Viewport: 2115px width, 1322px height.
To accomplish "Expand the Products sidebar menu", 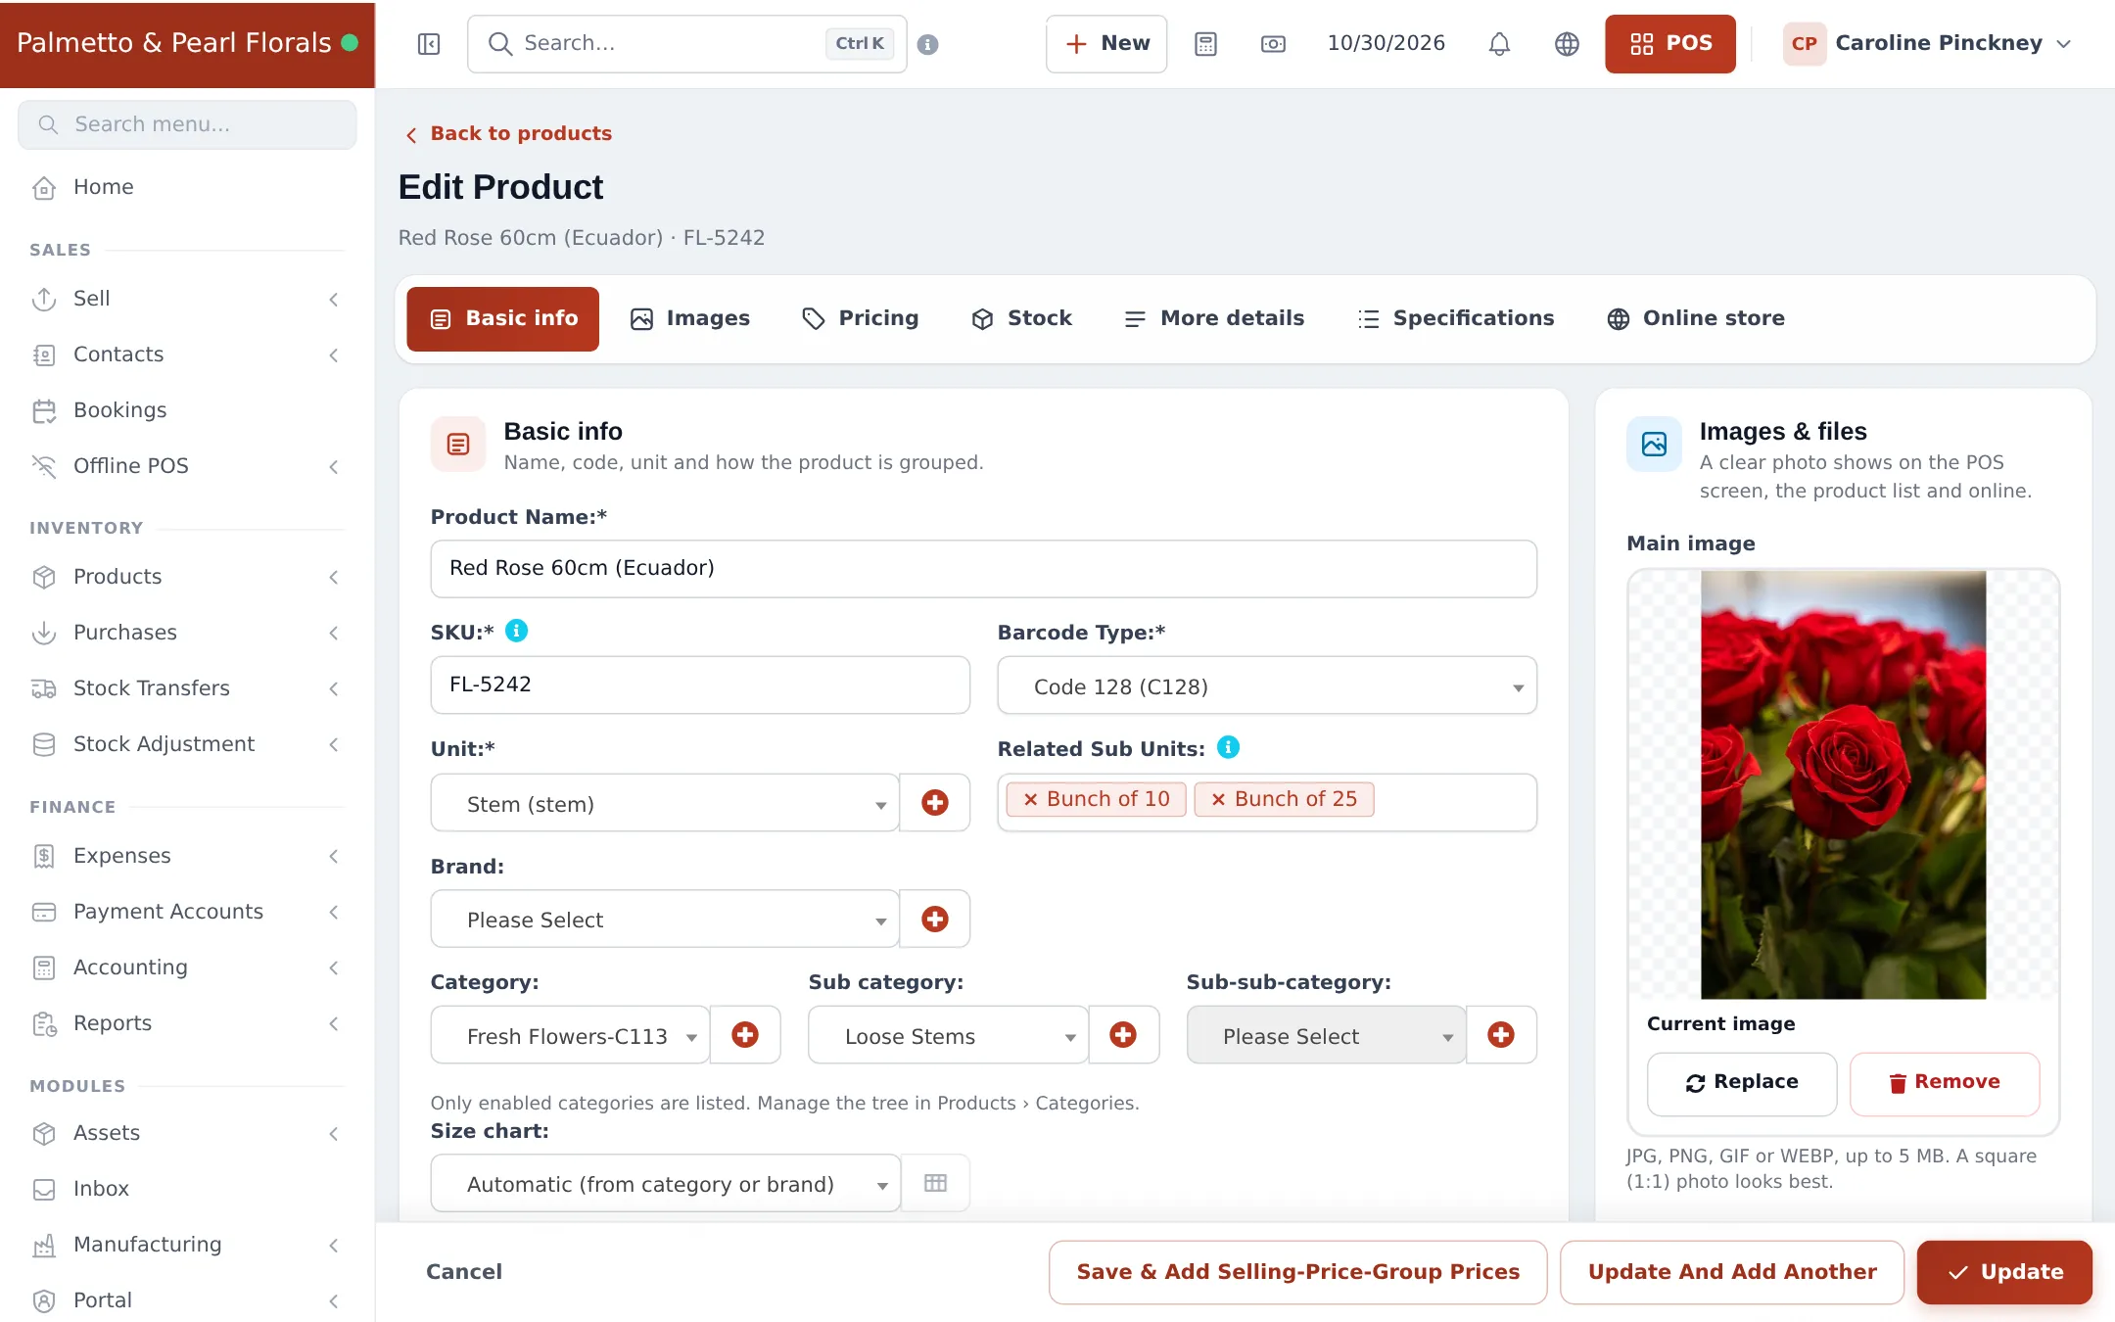I will [187, 577].
